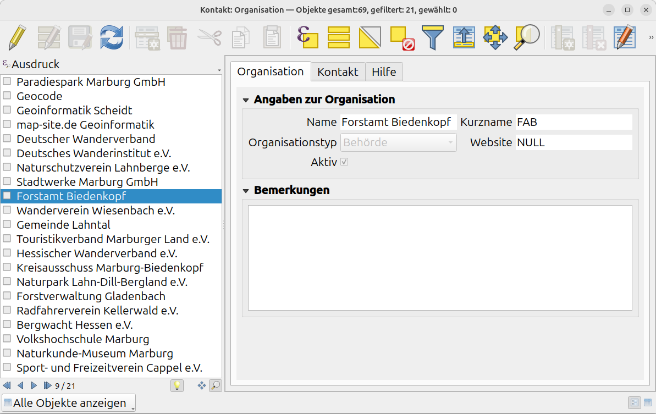The image size is (656, 414).
Task: Switch to table view button
Action: pos(648,402)
